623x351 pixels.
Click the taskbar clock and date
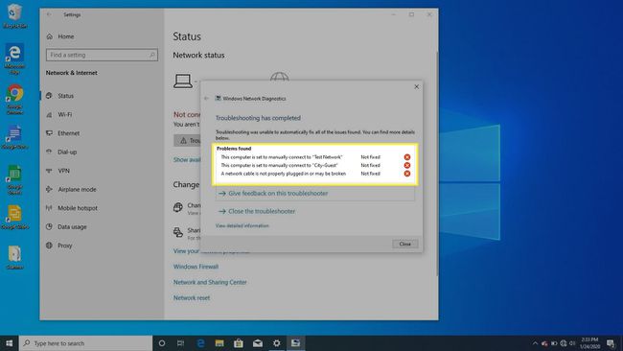589,343
